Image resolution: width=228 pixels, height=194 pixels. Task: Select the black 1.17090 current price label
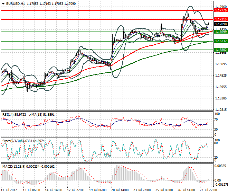pyautogui.click(x=221, y=24)
